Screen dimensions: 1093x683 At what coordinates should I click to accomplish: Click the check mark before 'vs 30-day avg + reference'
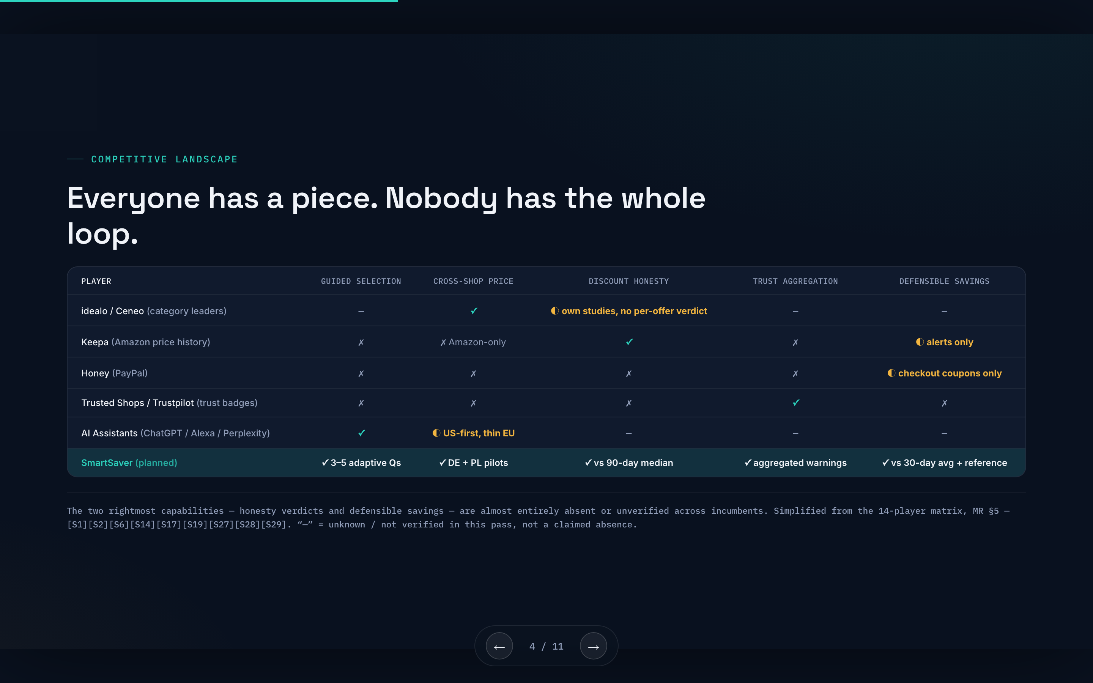(x=886, y=463)
